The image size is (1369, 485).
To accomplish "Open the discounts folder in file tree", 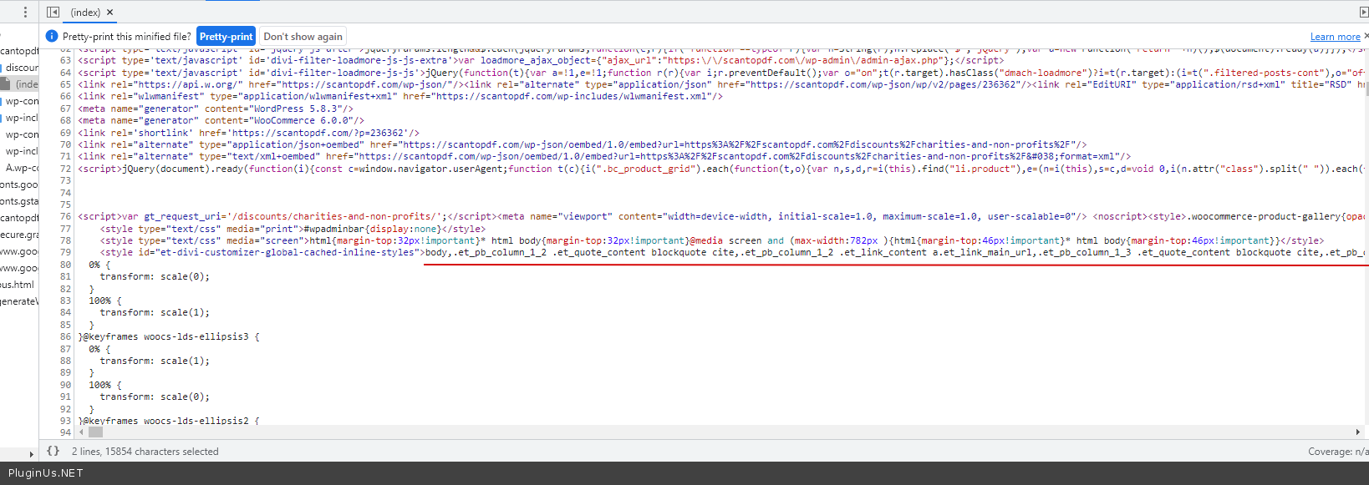I will coord(22,68).
